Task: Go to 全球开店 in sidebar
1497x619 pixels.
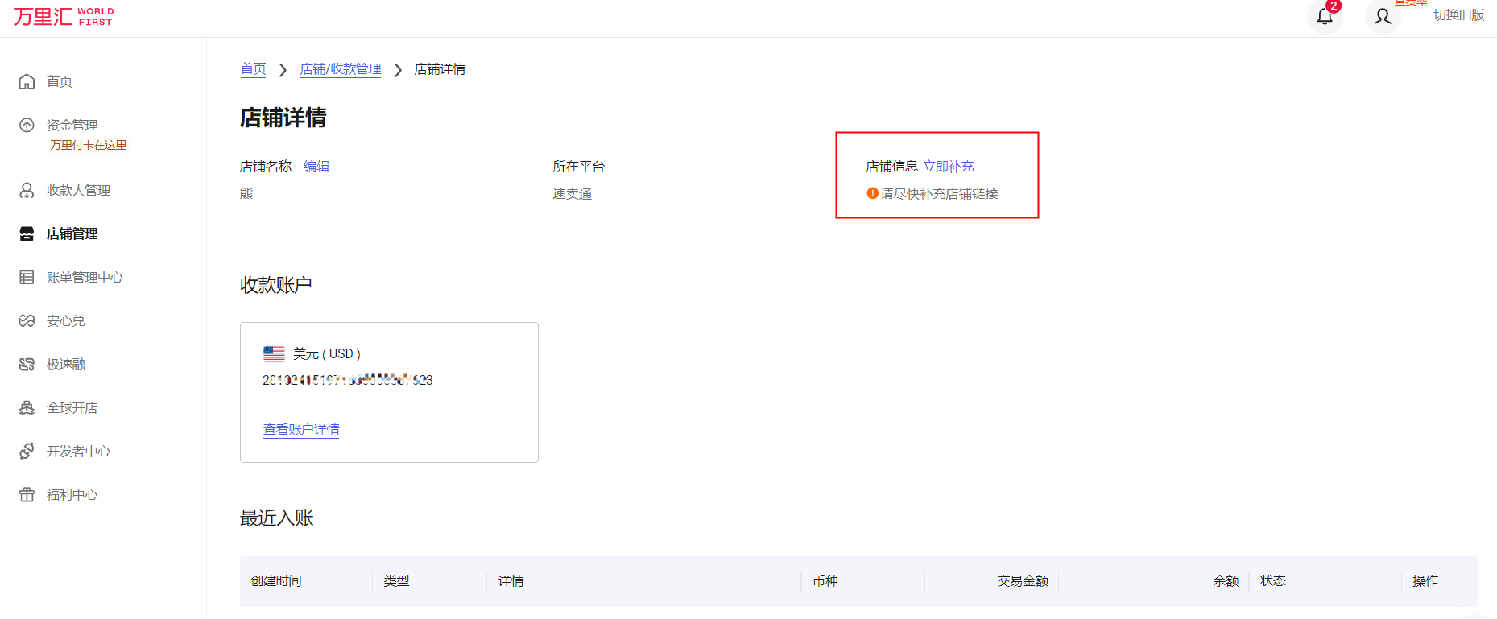Action: click(x=72, y=407)
